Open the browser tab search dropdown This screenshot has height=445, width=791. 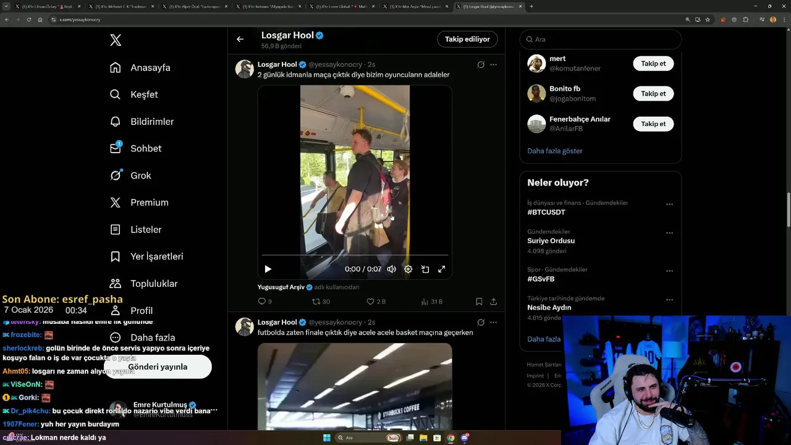[6, 6]
